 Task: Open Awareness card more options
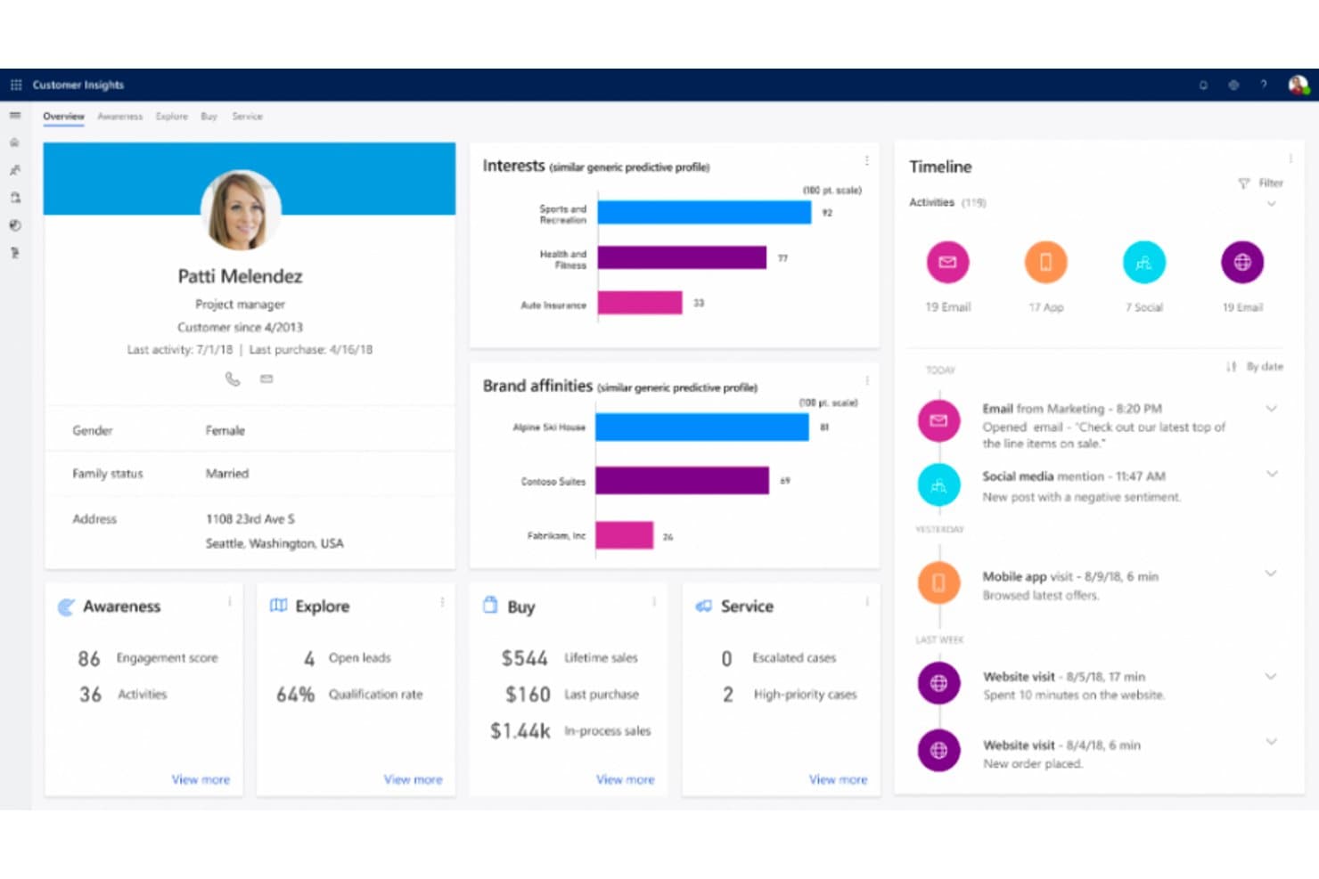click(x=230, y=602)
